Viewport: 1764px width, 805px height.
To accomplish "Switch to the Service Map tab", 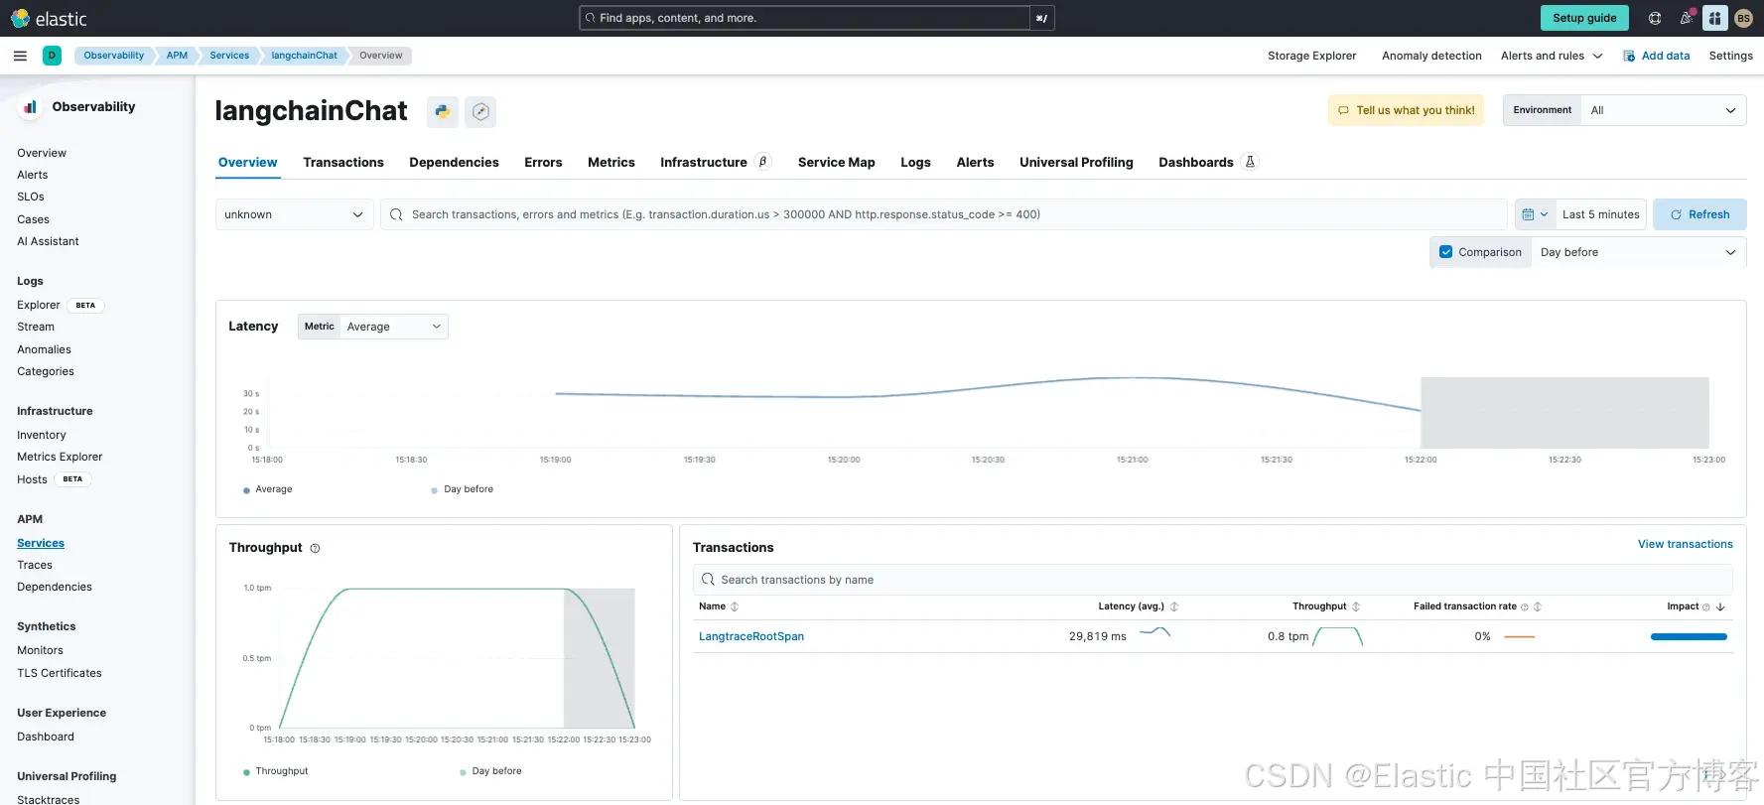I will 837,162.
